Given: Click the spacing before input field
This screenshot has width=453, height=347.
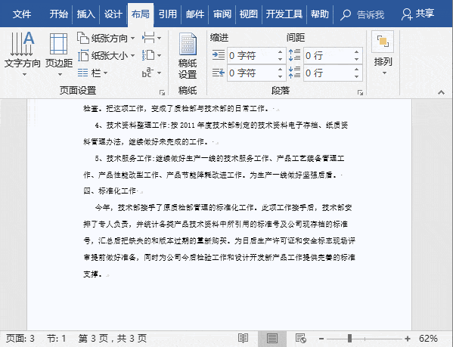Looking at the screenshot, I should [x=327, y=55].
